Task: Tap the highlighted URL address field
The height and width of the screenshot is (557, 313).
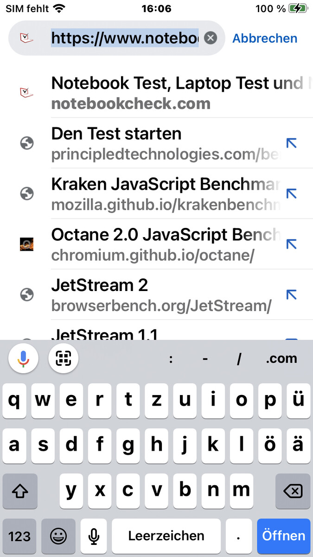Action: (125, 38)
